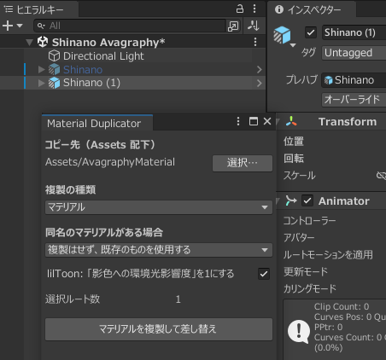This screenshot has height=360, width=386.
Task: Click the 更新モード label
Action: [x=306, y=272]
